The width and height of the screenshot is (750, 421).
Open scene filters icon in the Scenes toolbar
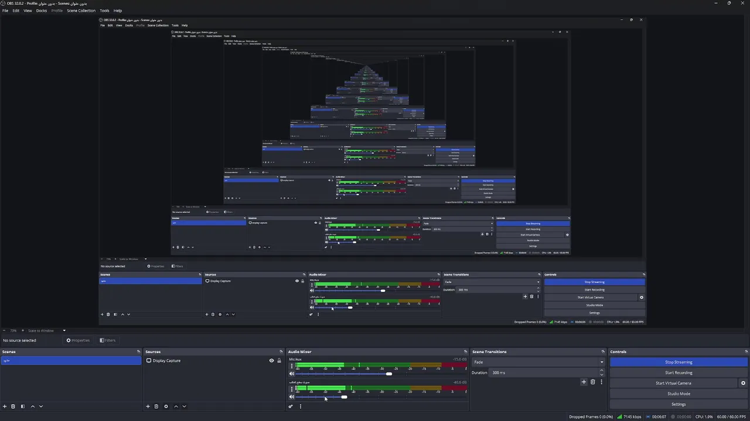(x=23, y=406)
